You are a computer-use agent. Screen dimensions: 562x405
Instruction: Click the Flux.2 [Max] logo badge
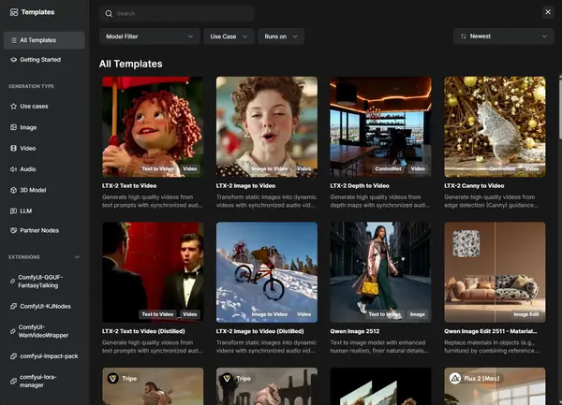tap(455, 378)
